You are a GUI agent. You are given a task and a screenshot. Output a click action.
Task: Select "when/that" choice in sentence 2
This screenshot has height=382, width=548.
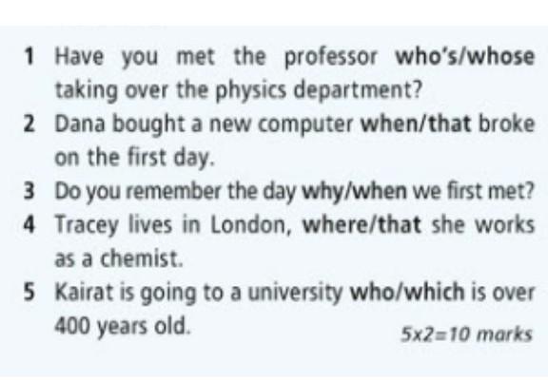[x=416, y=124]
